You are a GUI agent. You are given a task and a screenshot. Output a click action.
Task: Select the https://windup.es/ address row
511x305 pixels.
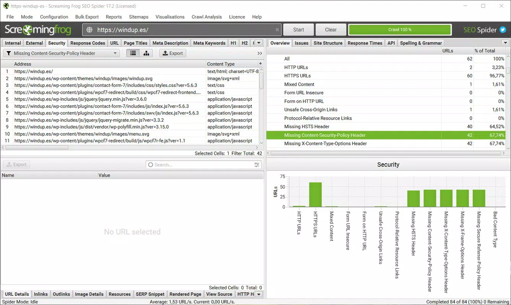130,71
